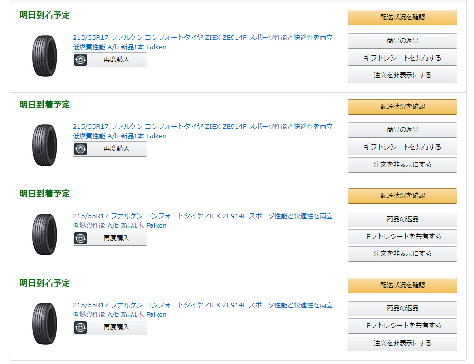
Task: Click the buy-again icon in the first order
Action: pyautogui.click(x=80, y=60)
